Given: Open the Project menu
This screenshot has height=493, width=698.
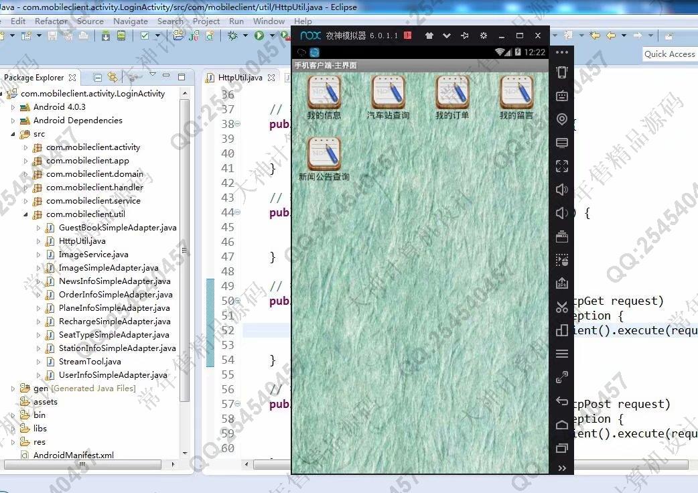Looking at the screenshot, I should [206, 21].
